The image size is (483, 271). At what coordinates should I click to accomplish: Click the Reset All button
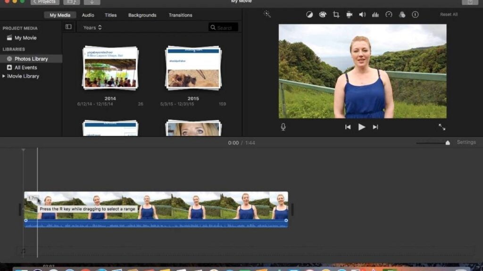point(449,15)
